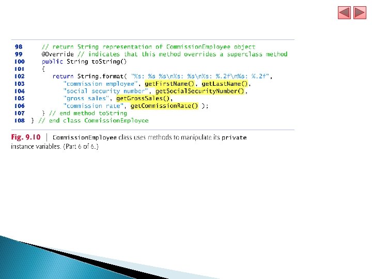Click the "social security number" string literal
The height and width of the screenshot is (279, 372).
coord(106,91)
